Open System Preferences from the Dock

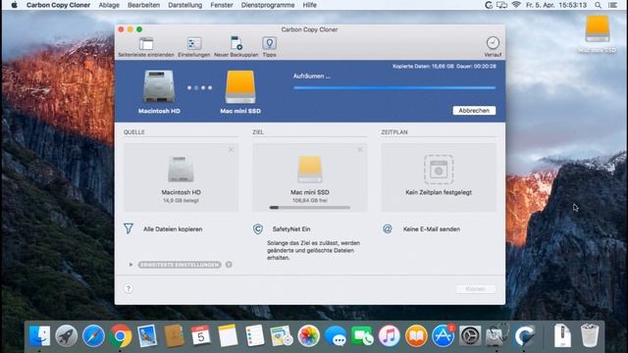(x=470, y=335)
